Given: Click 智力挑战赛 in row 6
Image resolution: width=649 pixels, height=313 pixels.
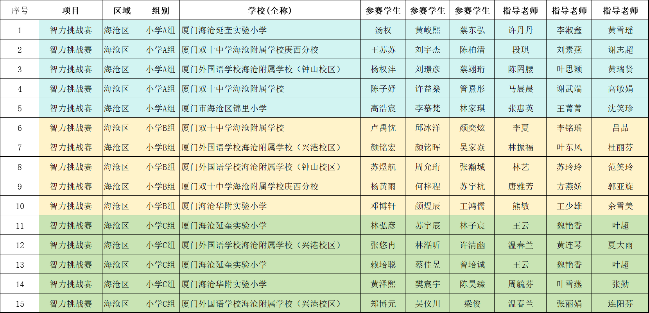Looking at the screenshot, I should coord(71,128).
